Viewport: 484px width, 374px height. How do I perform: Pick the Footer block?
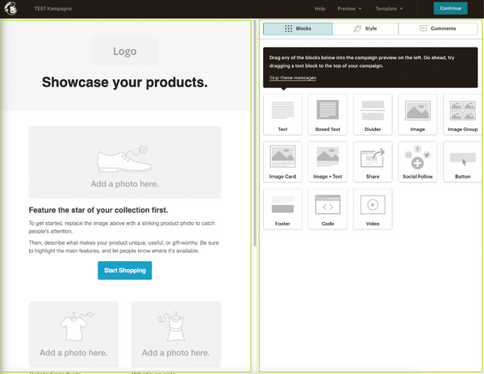coord(282,208)
